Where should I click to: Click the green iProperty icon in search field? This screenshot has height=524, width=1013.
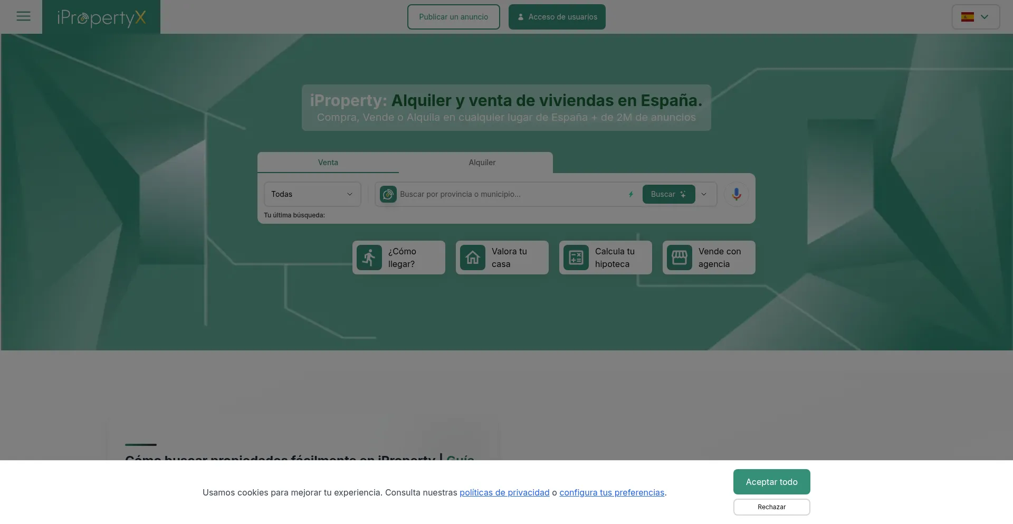pyautogui.click(x=388, y=194)
